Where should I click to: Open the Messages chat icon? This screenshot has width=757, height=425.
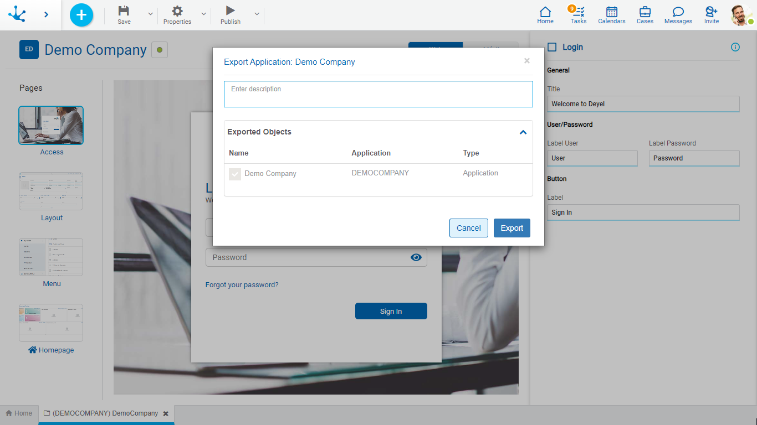point(678,15)
